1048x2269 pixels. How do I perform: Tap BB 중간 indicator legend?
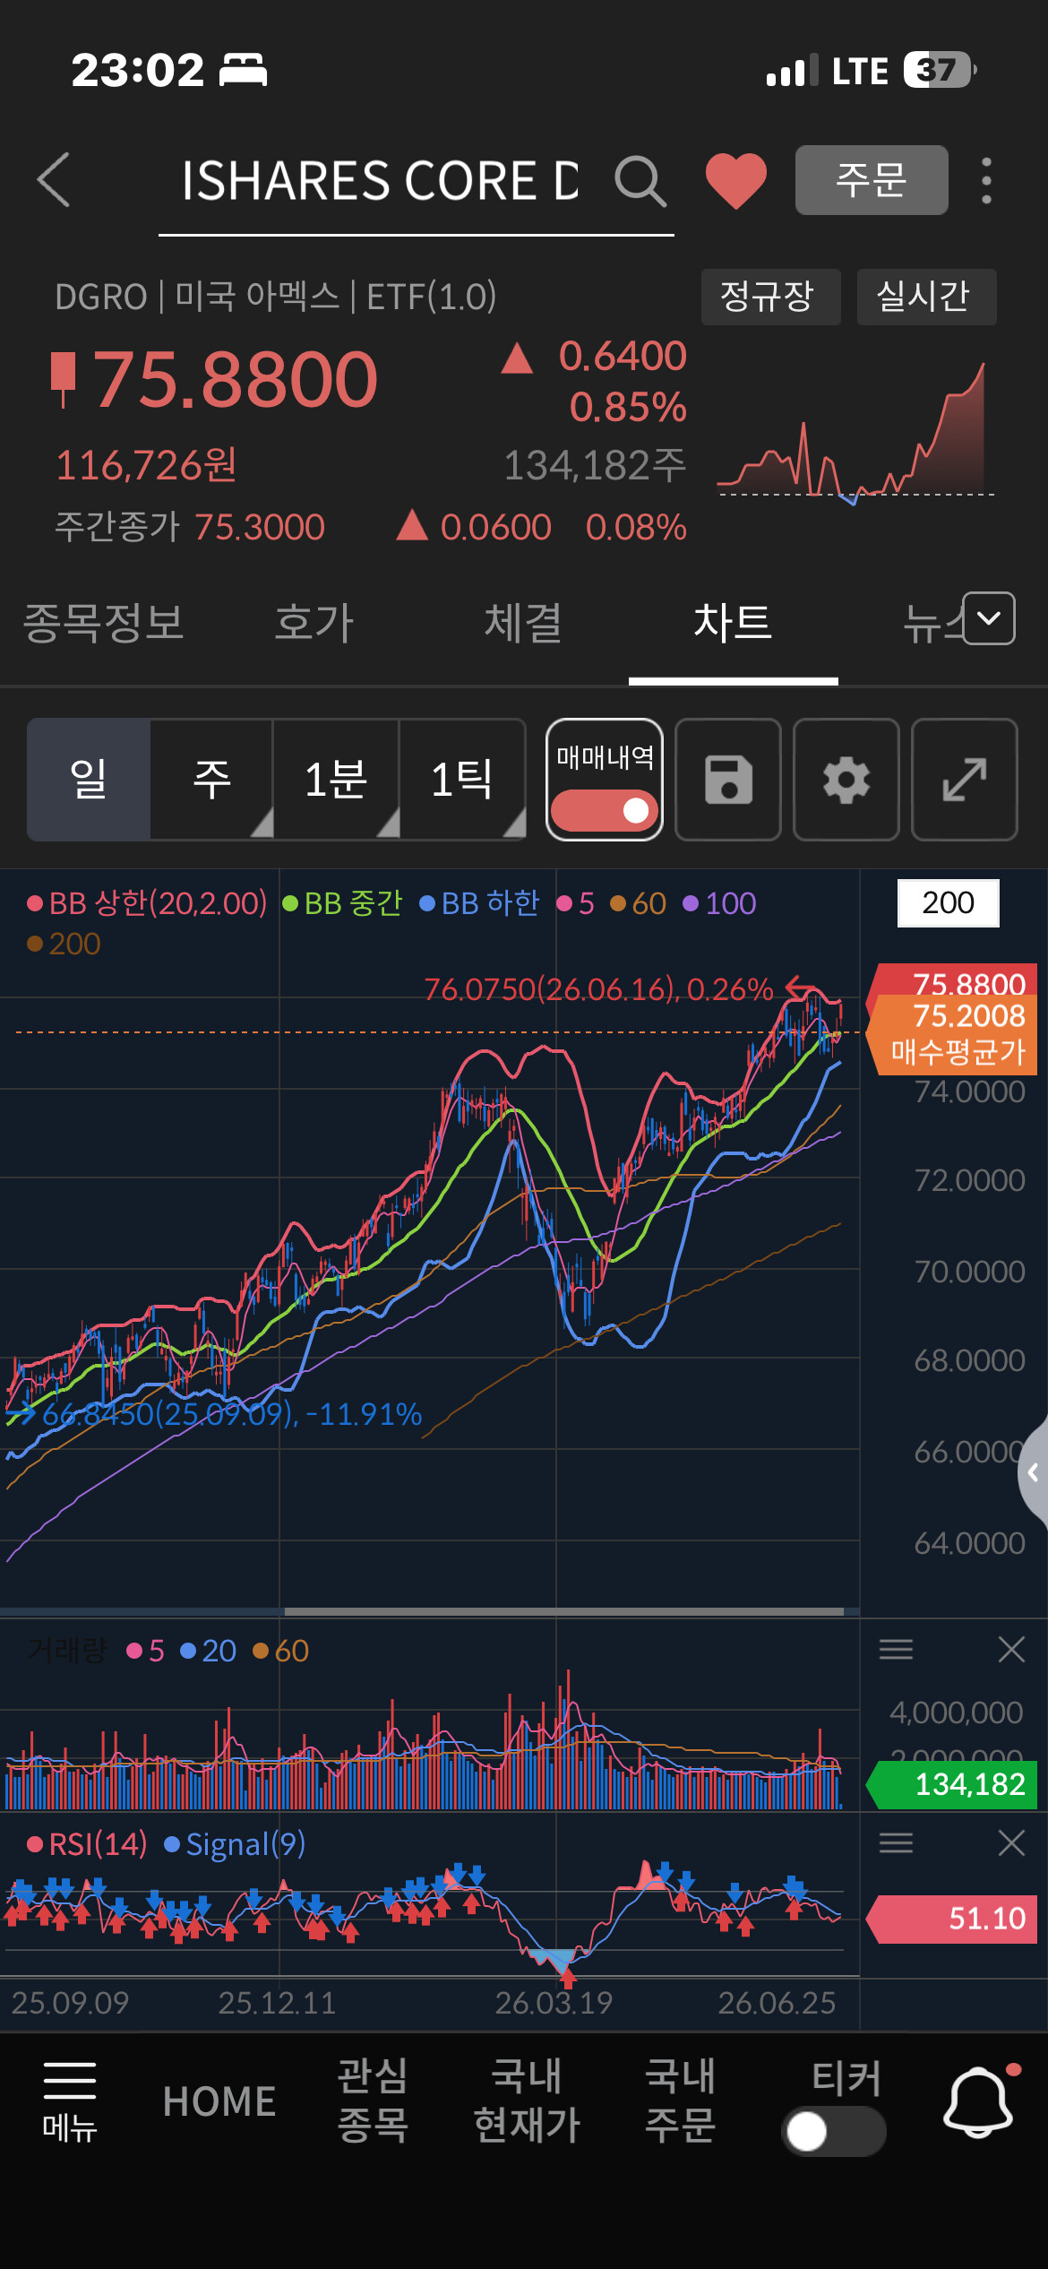click(x=343, y=903)
